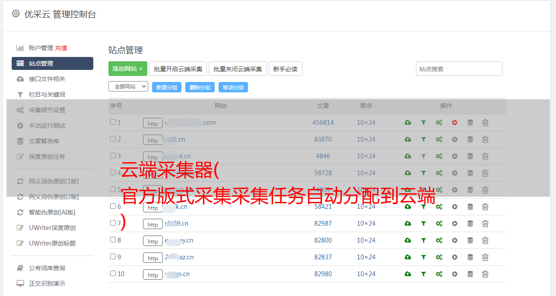Click article count 82980

[x=323, y=274]
